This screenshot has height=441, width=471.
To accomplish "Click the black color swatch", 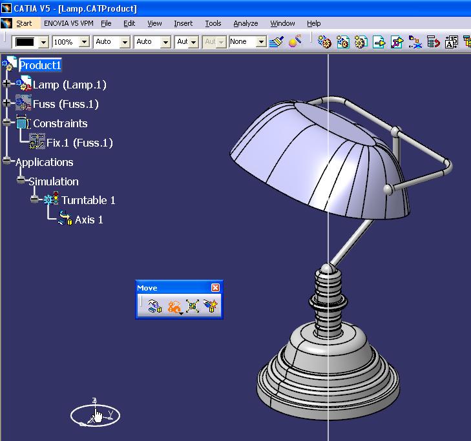I will coord(25,42).
